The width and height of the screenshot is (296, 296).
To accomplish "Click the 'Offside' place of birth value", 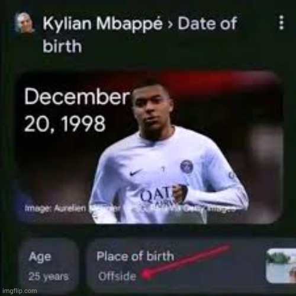I will pyautogui.click(x=117, y=276).
